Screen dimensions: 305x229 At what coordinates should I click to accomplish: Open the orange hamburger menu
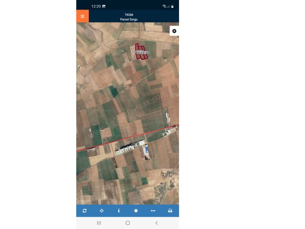click(x=83, y=16)
